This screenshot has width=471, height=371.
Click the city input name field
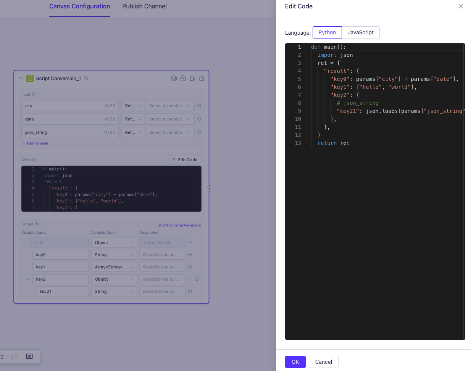(x=70, y=106)
